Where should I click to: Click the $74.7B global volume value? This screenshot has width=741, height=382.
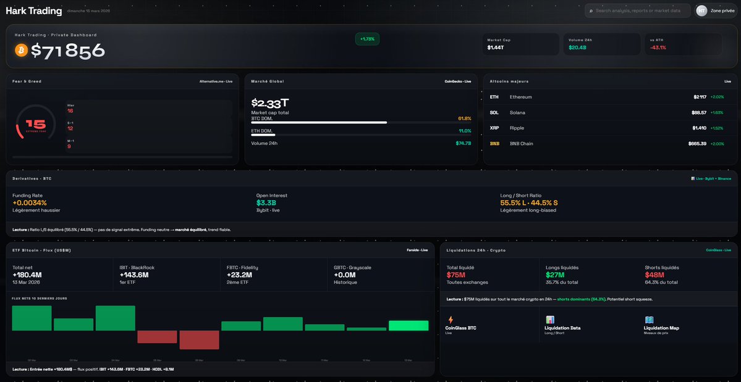464,143
